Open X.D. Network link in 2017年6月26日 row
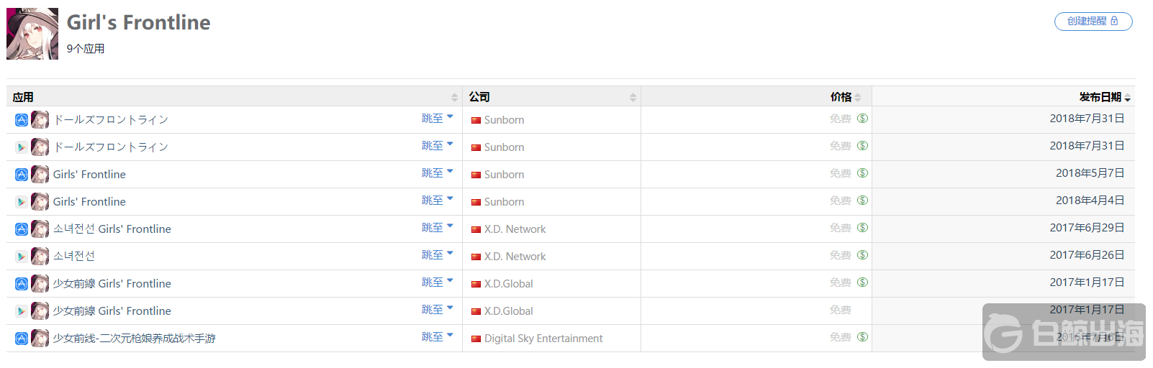This screenshot has height=368, width=1153. click(x=515, y=257)
